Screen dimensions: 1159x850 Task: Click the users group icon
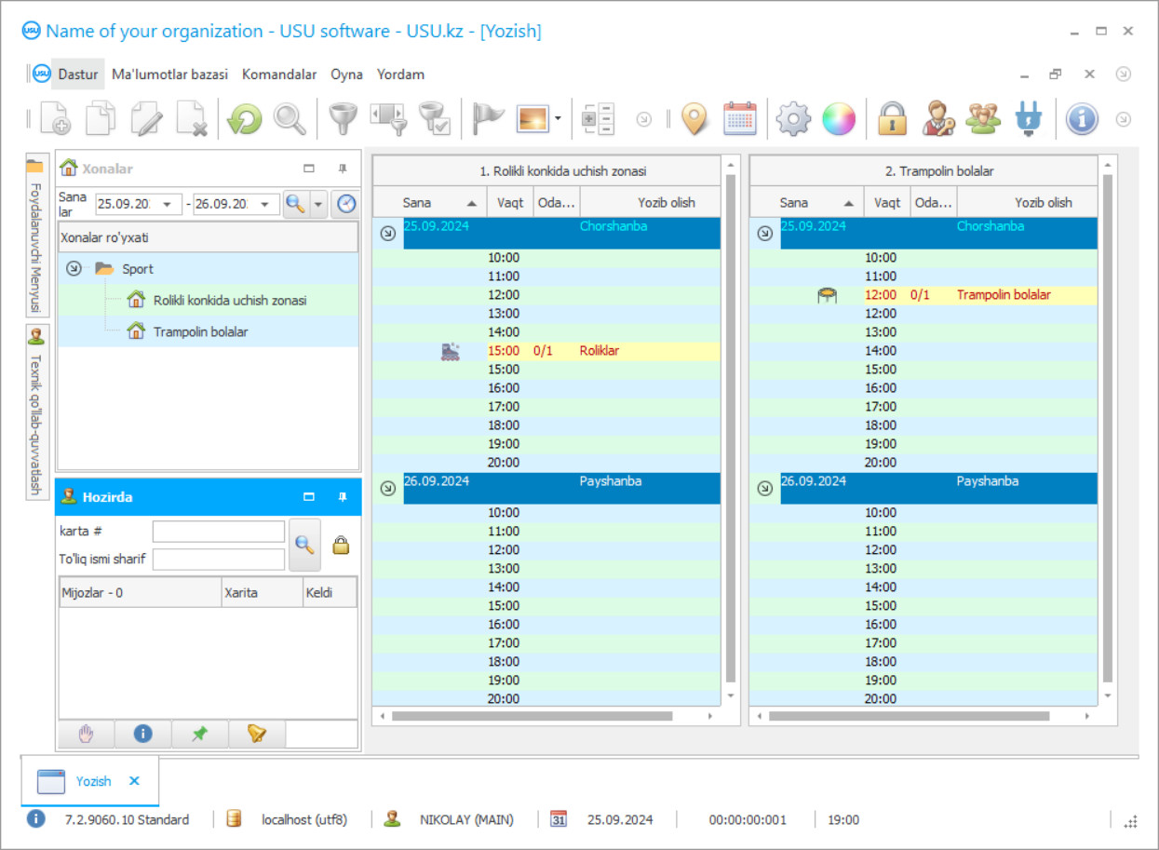point(983,119)
